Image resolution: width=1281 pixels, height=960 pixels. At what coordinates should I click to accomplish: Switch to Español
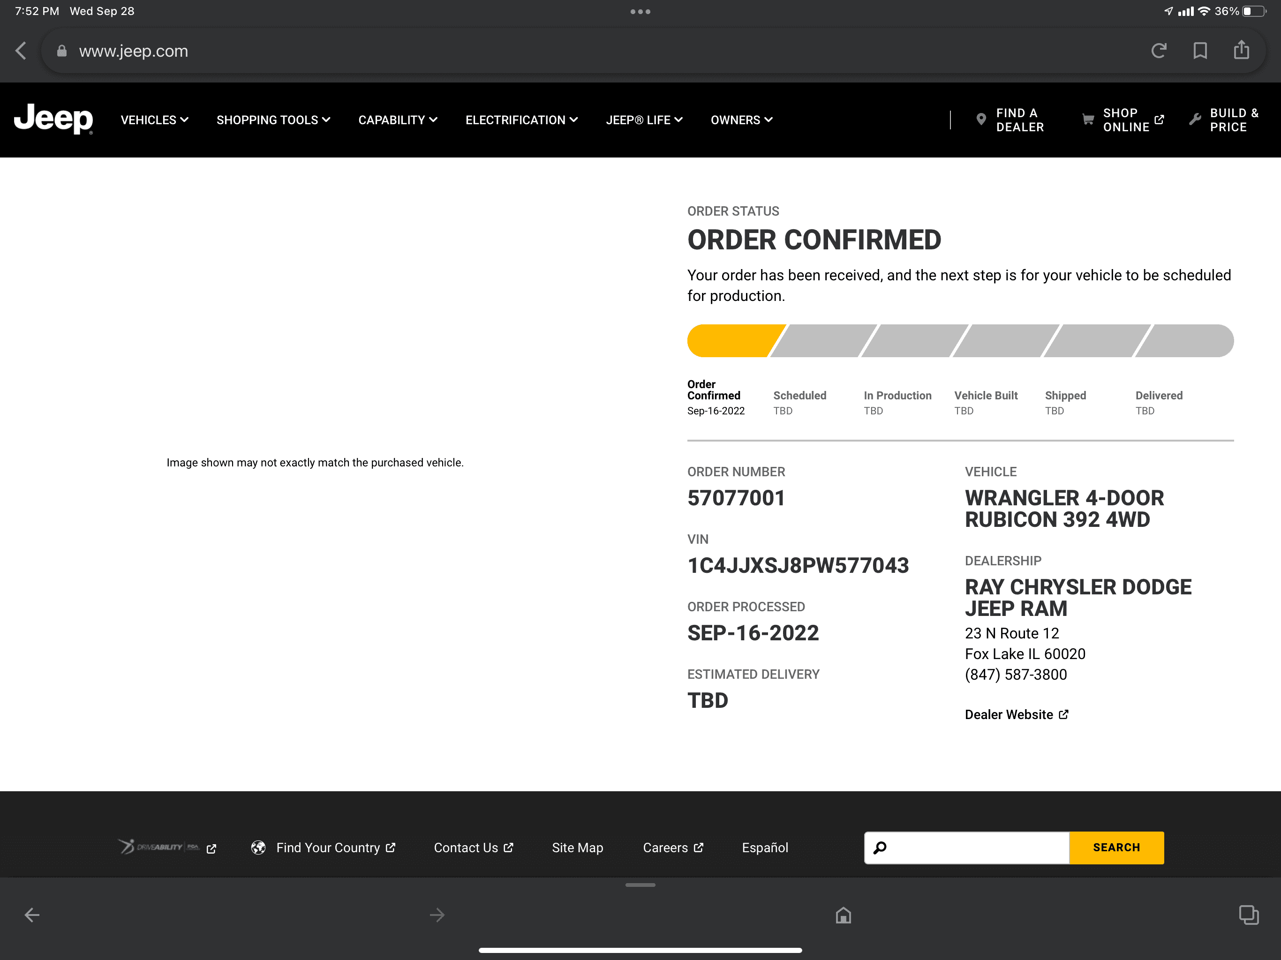click(x=765, y=847)
